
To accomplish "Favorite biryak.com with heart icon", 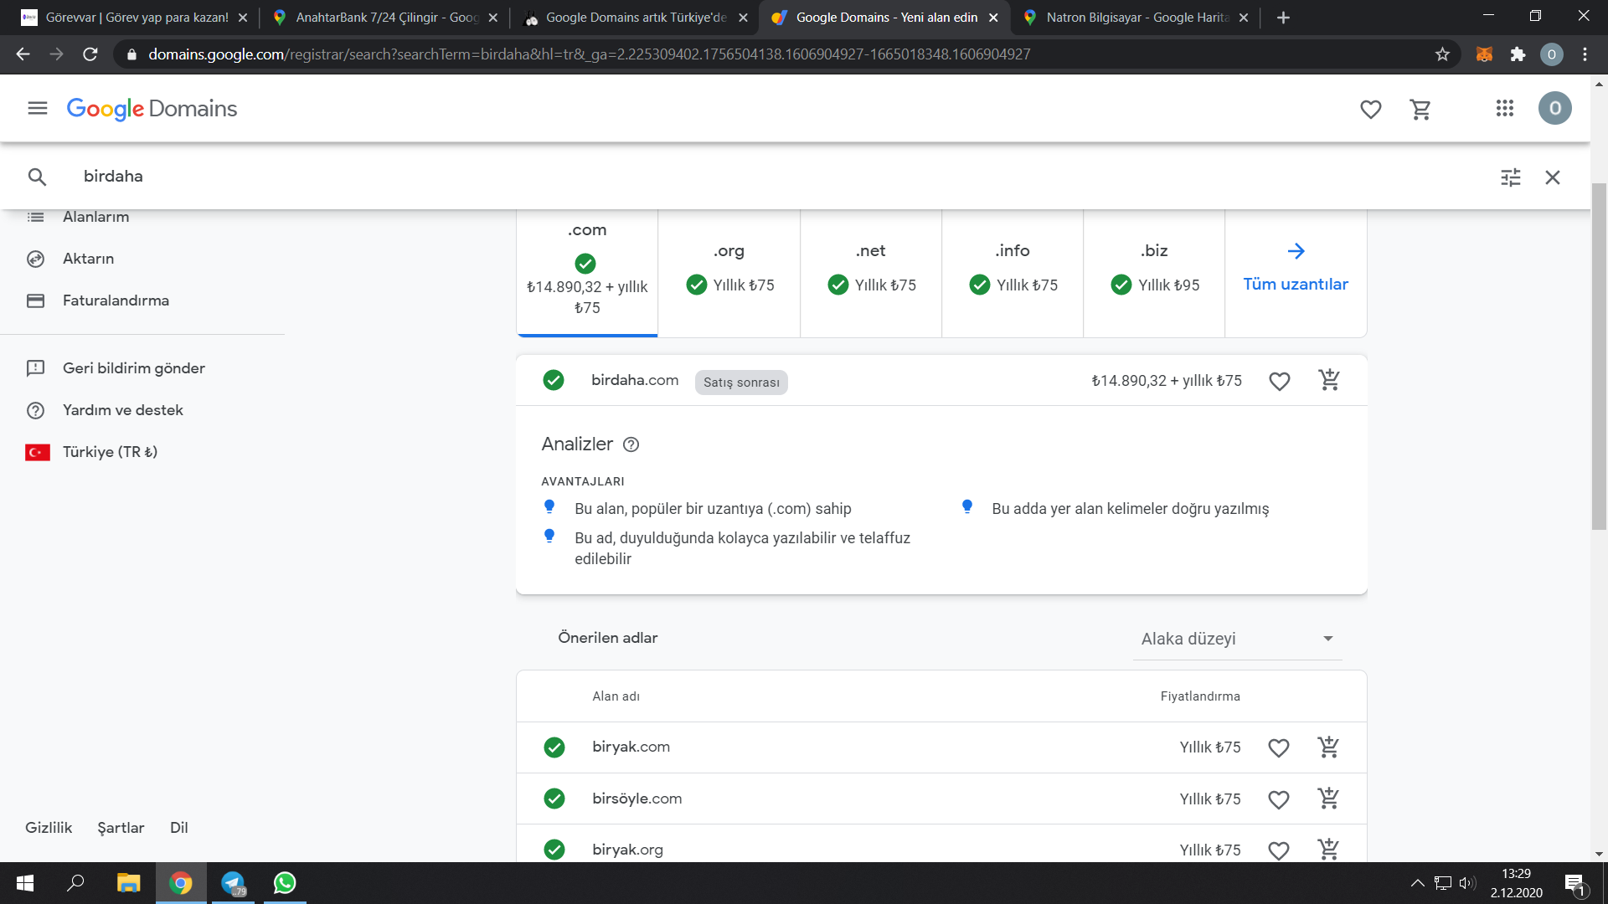I will pos(1279,747).
